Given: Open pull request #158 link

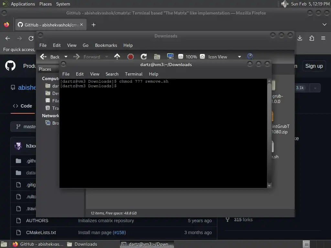Looking at the screenshot, I should (119, 232).
